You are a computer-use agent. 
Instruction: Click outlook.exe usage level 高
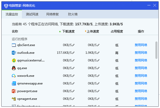point(117,53)
